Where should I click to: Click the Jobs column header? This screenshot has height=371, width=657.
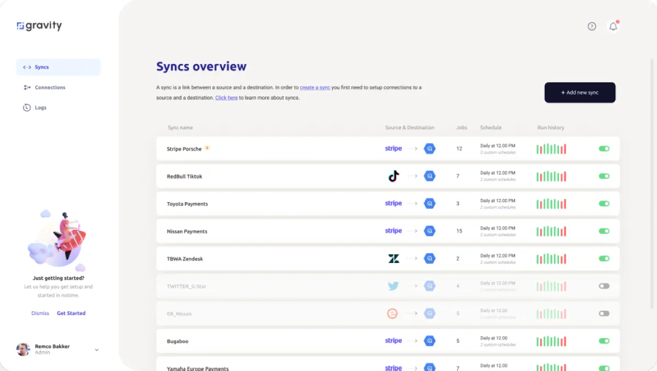[x=462, y=128]
